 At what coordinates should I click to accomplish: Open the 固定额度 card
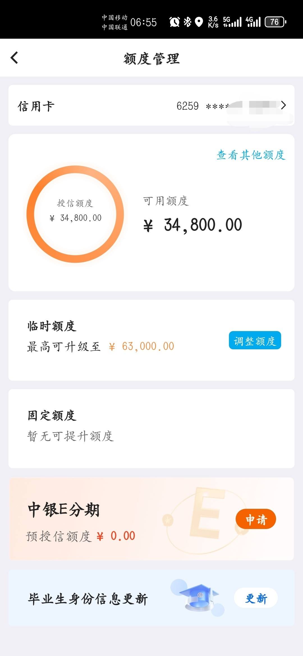pos(151,428)
